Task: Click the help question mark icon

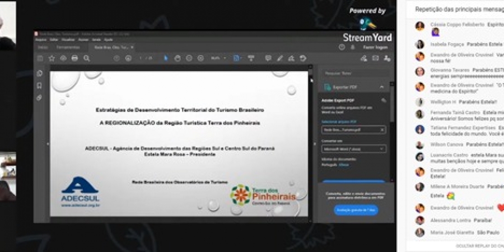Action: (342, 47)
